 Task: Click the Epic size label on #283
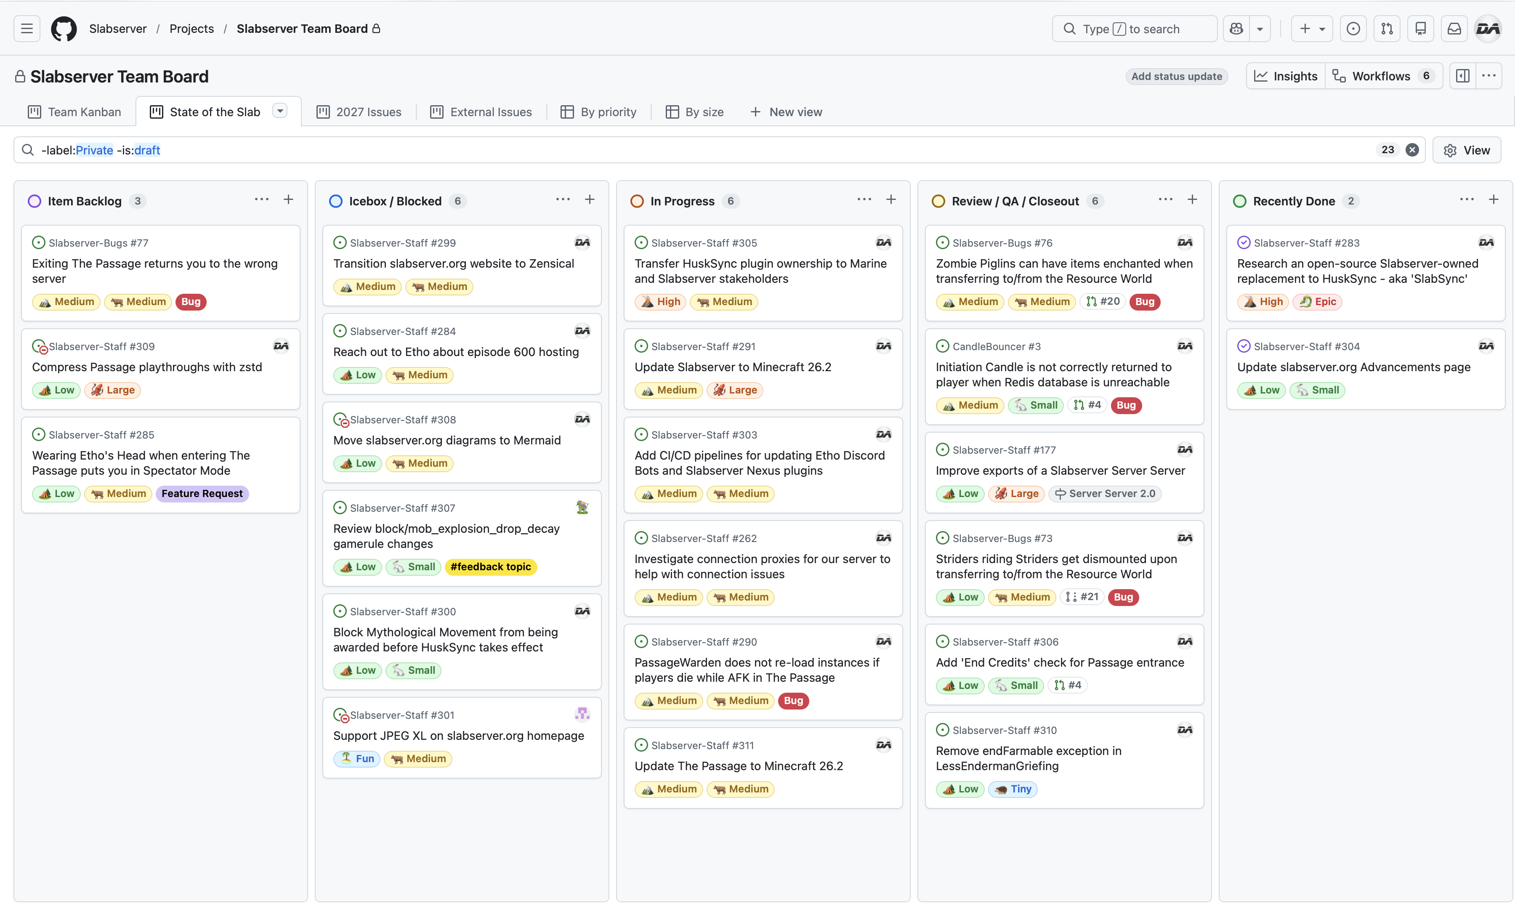pyautogui.click(x=1317, y=301)
